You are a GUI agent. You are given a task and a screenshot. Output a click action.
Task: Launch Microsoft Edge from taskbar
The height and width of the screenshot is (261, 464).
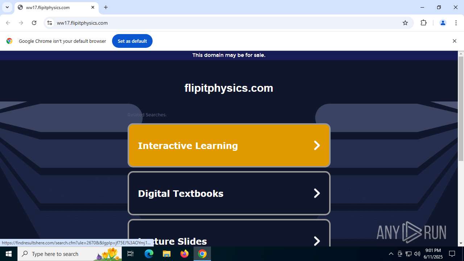tap(149, 254)
